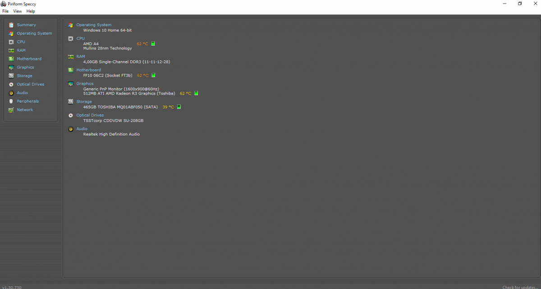The height and width of the screenshot is (289, 541).
Task: Click the Peripherals mouse icon in sidebar
Action: point(11,101)
